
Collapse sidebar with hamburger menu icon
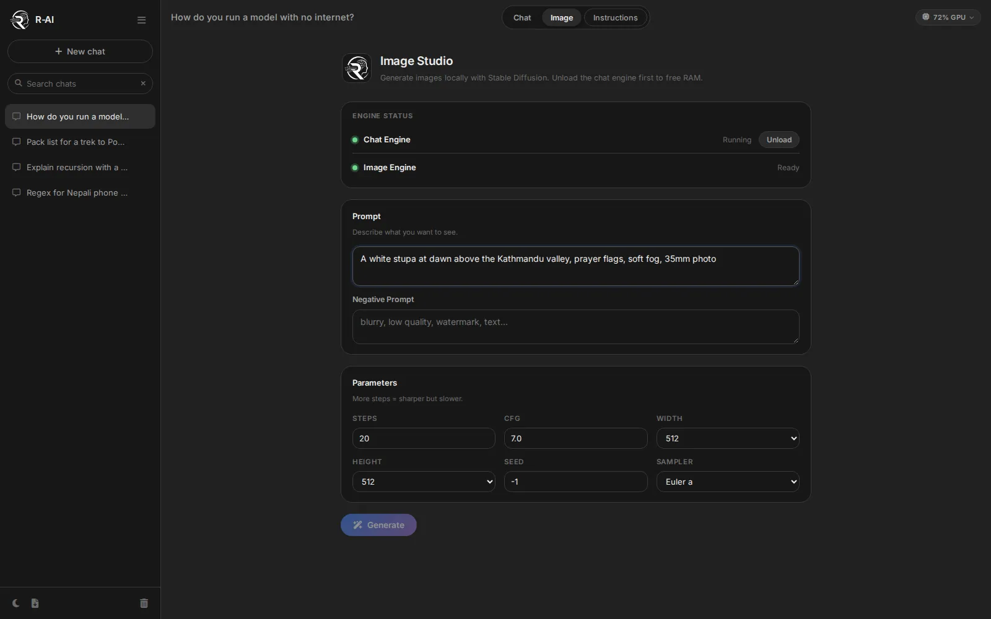[x=141, y=20]
